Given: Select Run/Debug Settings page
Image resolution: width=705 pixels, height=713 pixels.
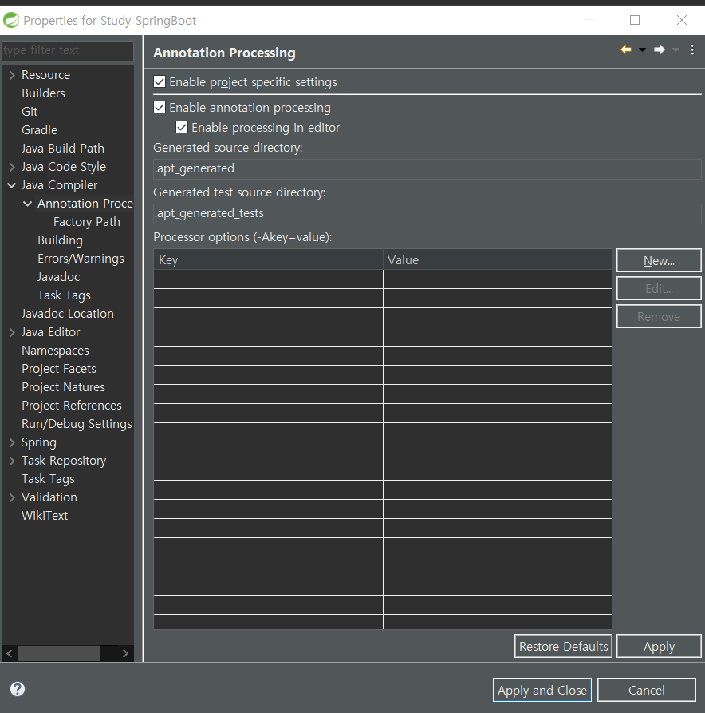Looking at the screenshot, I should coord(77,424).
